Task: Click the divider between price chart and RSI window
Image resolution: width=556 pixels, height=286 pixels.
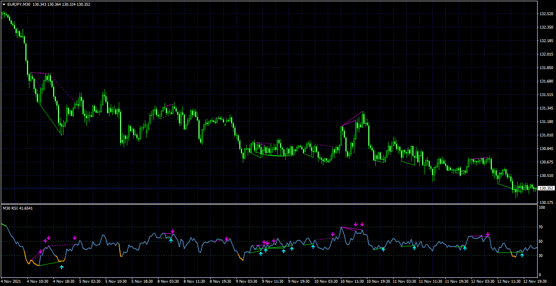Action: click(x=269, y=204)
